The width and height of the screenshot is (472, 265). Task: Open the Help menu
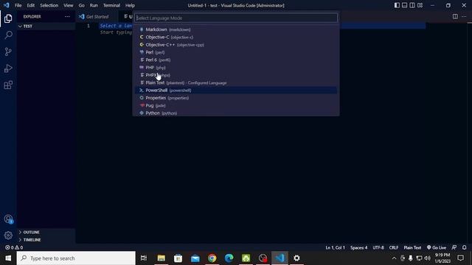pos(130,5)
